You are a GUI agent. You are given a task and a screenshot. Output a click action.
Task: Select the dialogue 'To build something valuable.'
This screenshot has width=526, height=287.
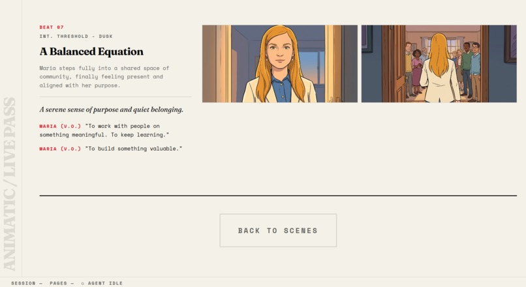coord(111,149)
